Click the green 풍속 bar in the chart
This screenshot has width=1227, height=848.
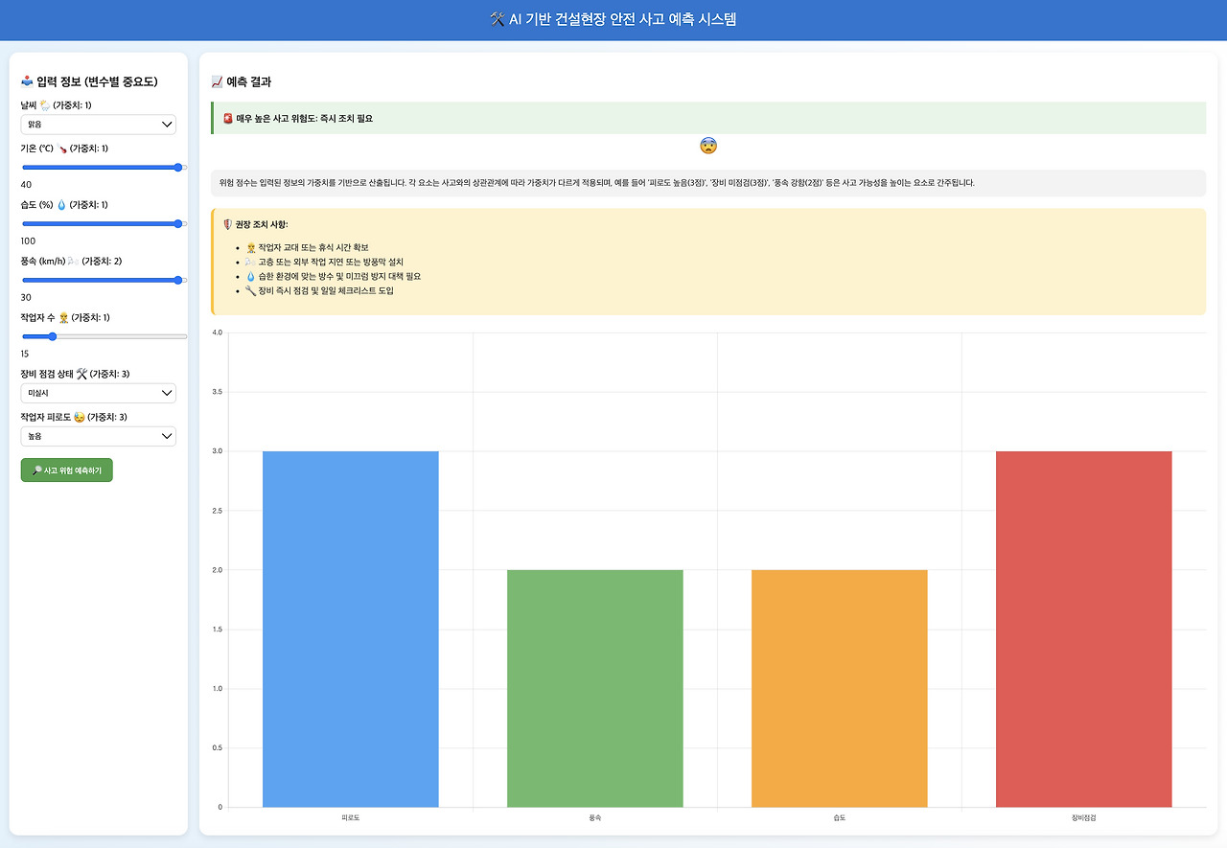[x=595, y=688]
